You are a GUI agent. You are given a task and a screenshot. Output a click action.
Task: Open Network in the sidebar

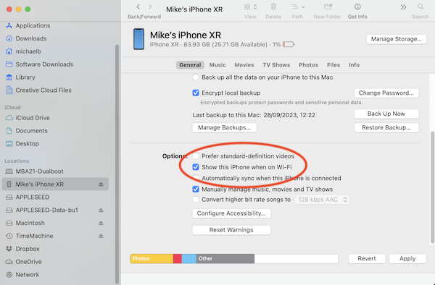pyautogui.click(x=28, y=274)
